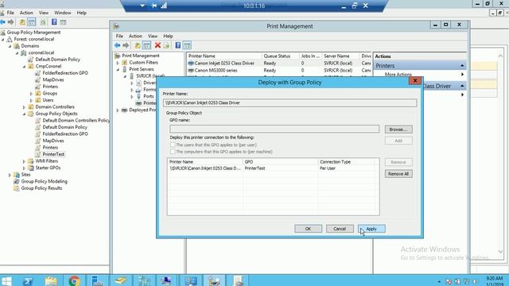The image size is (509, 286).
Task: Select Default Domain Controllers Policy in the tree
Action: [76, 120]
